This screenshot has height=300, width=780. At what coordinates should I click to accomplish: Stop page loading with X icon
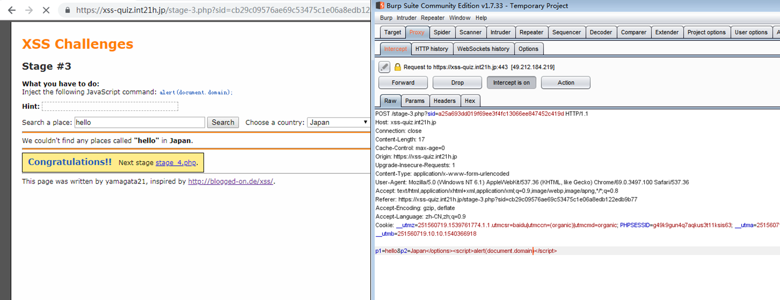click(x=46, y=10)
